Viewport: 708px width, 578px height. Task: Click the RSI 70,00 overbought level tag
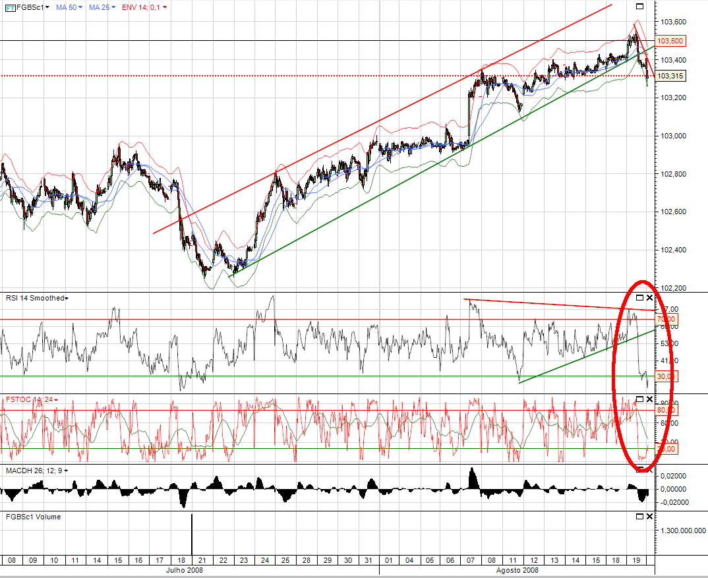point(666,319)
